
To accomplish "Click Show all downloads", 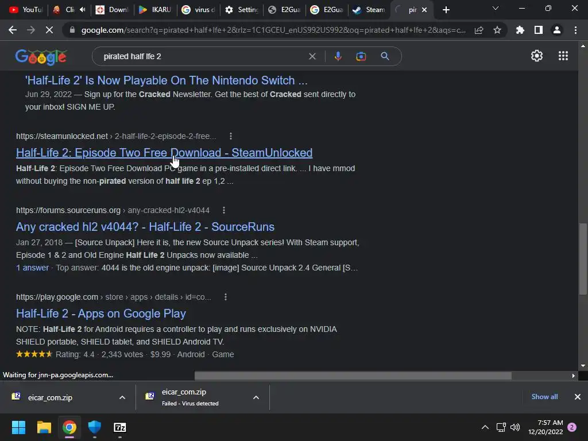I will tap(544, 397).
